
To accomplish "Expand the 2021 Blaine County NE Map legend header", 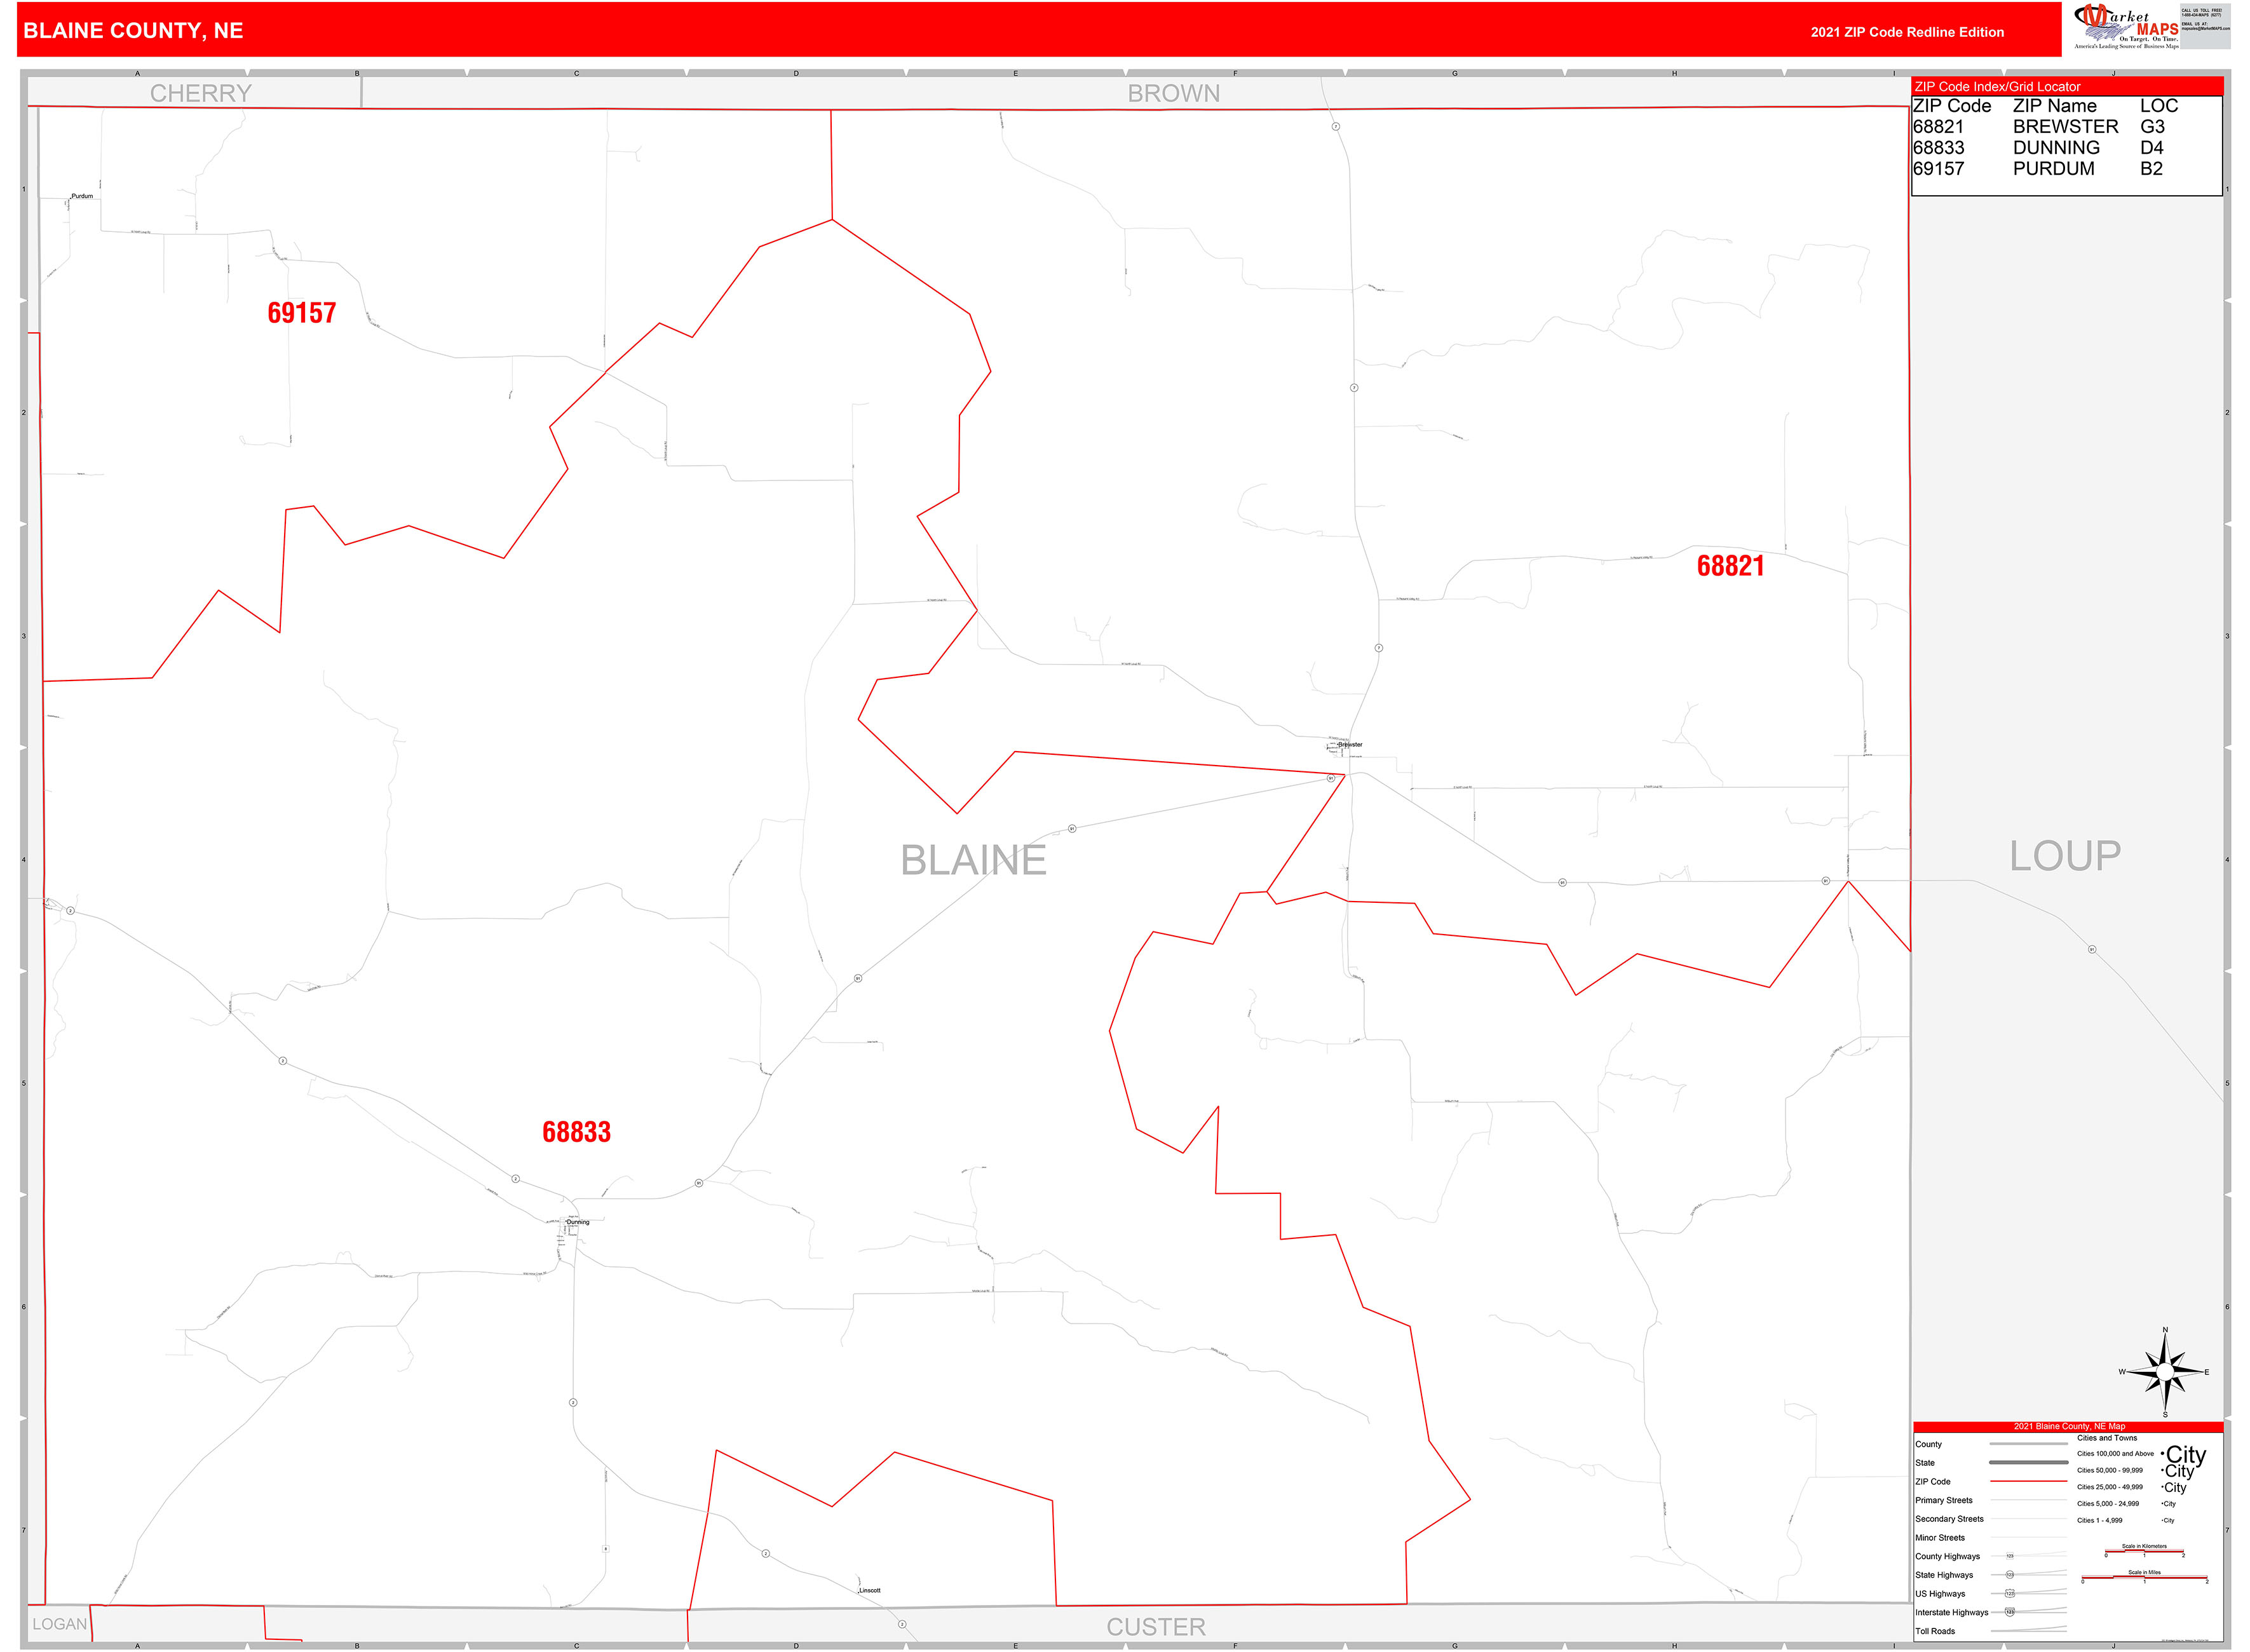I will (x=2069, y=1426).
